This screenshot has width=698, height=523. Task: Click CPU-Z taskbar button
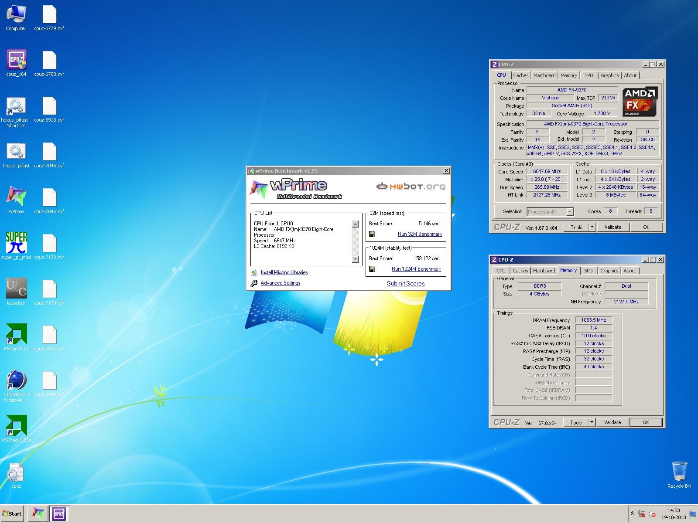(59, 514)
